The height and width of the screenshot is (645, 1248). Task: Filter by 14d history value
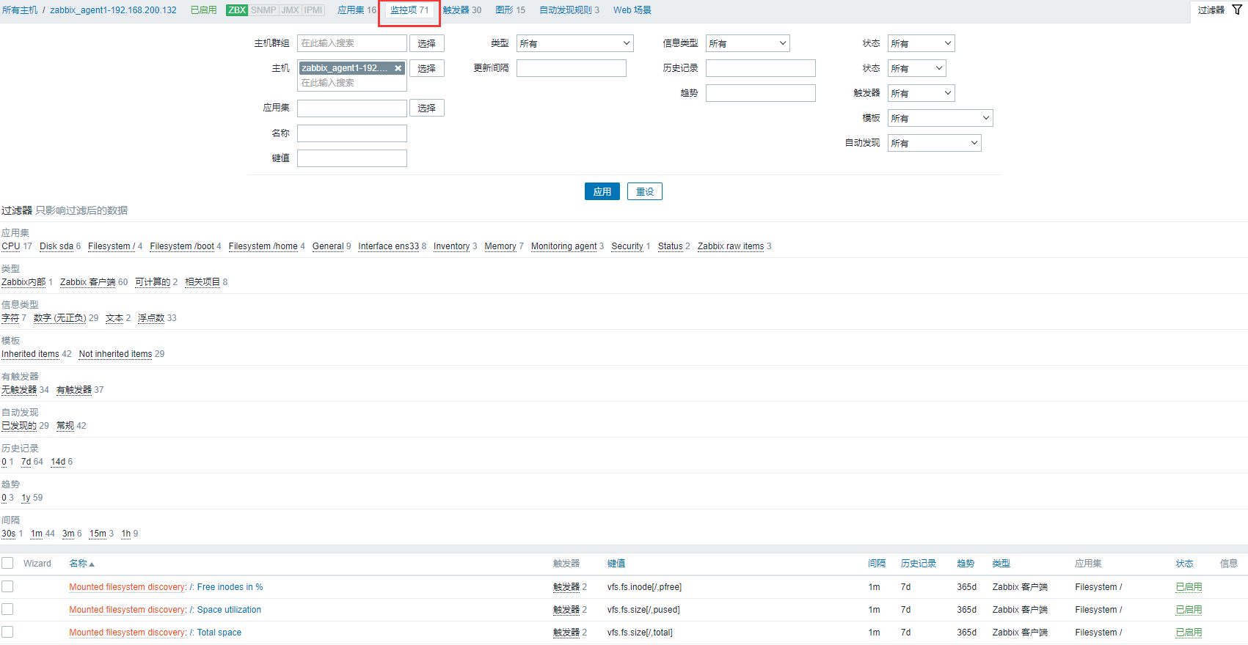(58, 462)
